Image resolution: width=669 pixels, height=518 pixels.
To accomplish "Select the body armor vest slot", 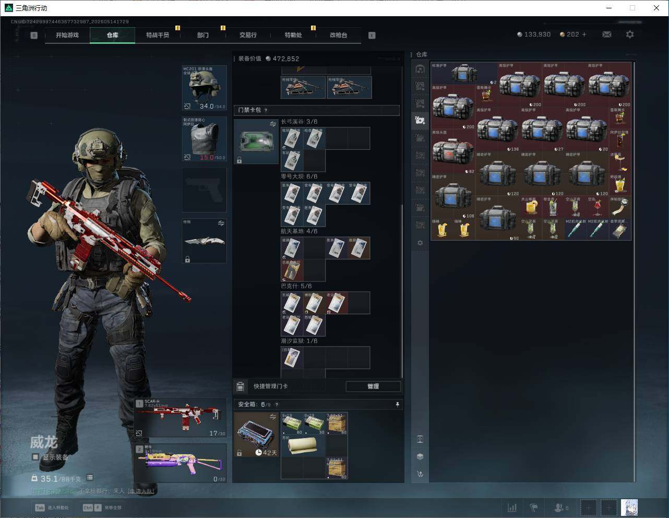I will (x=204, y=139).
